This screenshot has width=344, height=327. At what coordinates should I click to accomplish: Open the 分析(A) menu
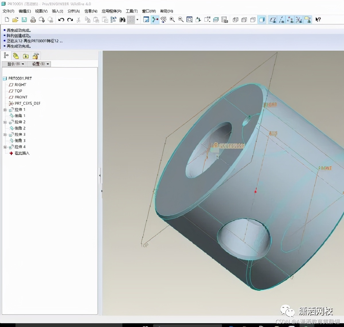click(x=74, y=11)
